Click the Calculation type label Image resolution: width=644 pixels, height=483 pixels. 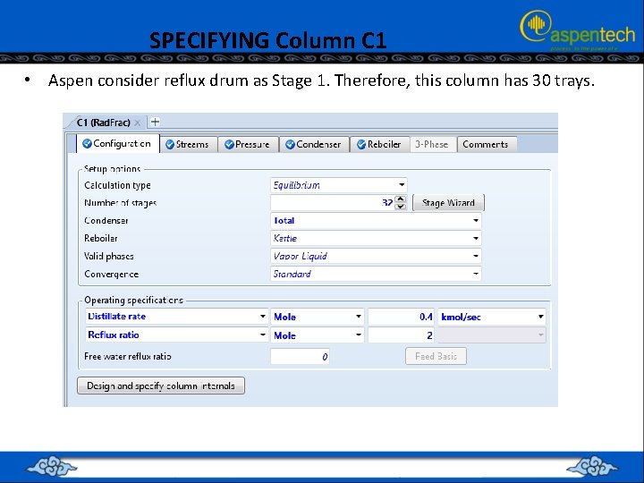point(117,185)
